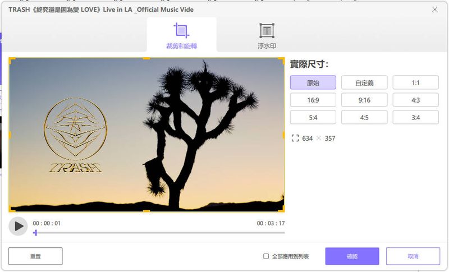
Task: Choose the 自定義 custom size option
Action: pos(364,82)
